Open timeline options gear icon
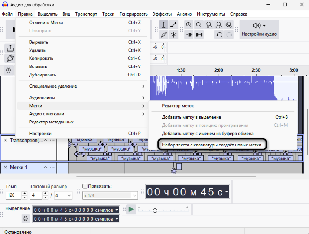 coord(9,70)
